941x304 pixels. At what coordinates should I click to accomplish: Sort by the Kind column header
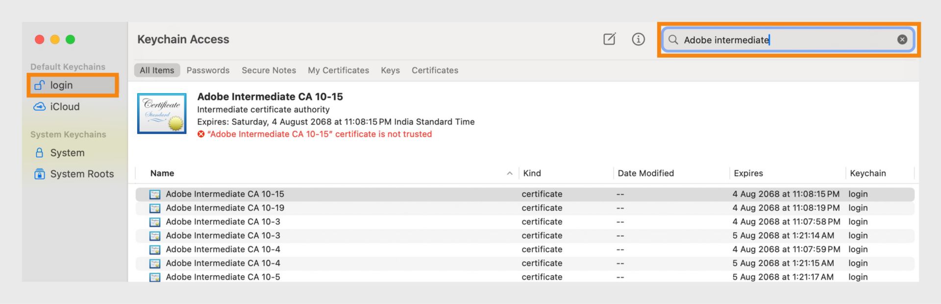pos(532,173)
